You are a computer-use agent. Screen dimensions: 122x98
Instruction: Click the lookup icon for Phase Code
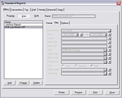click(x=109, y=62)
